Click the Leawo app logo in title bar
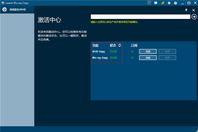This screenshot has width=198, height=132. tap(3, 3)
